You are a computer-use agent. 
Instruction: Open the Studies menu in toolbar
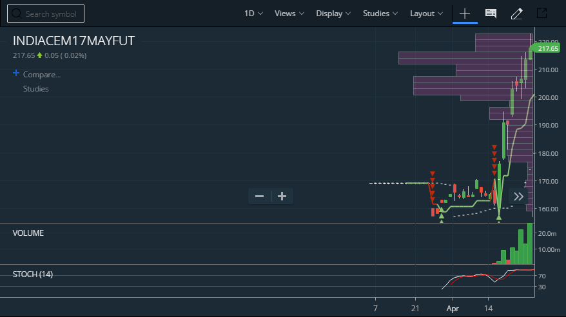pos(380,14)
